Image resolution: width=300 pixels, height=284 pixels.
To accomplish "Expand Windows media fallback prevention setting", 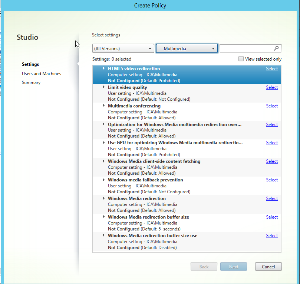I will pos(103,180).
